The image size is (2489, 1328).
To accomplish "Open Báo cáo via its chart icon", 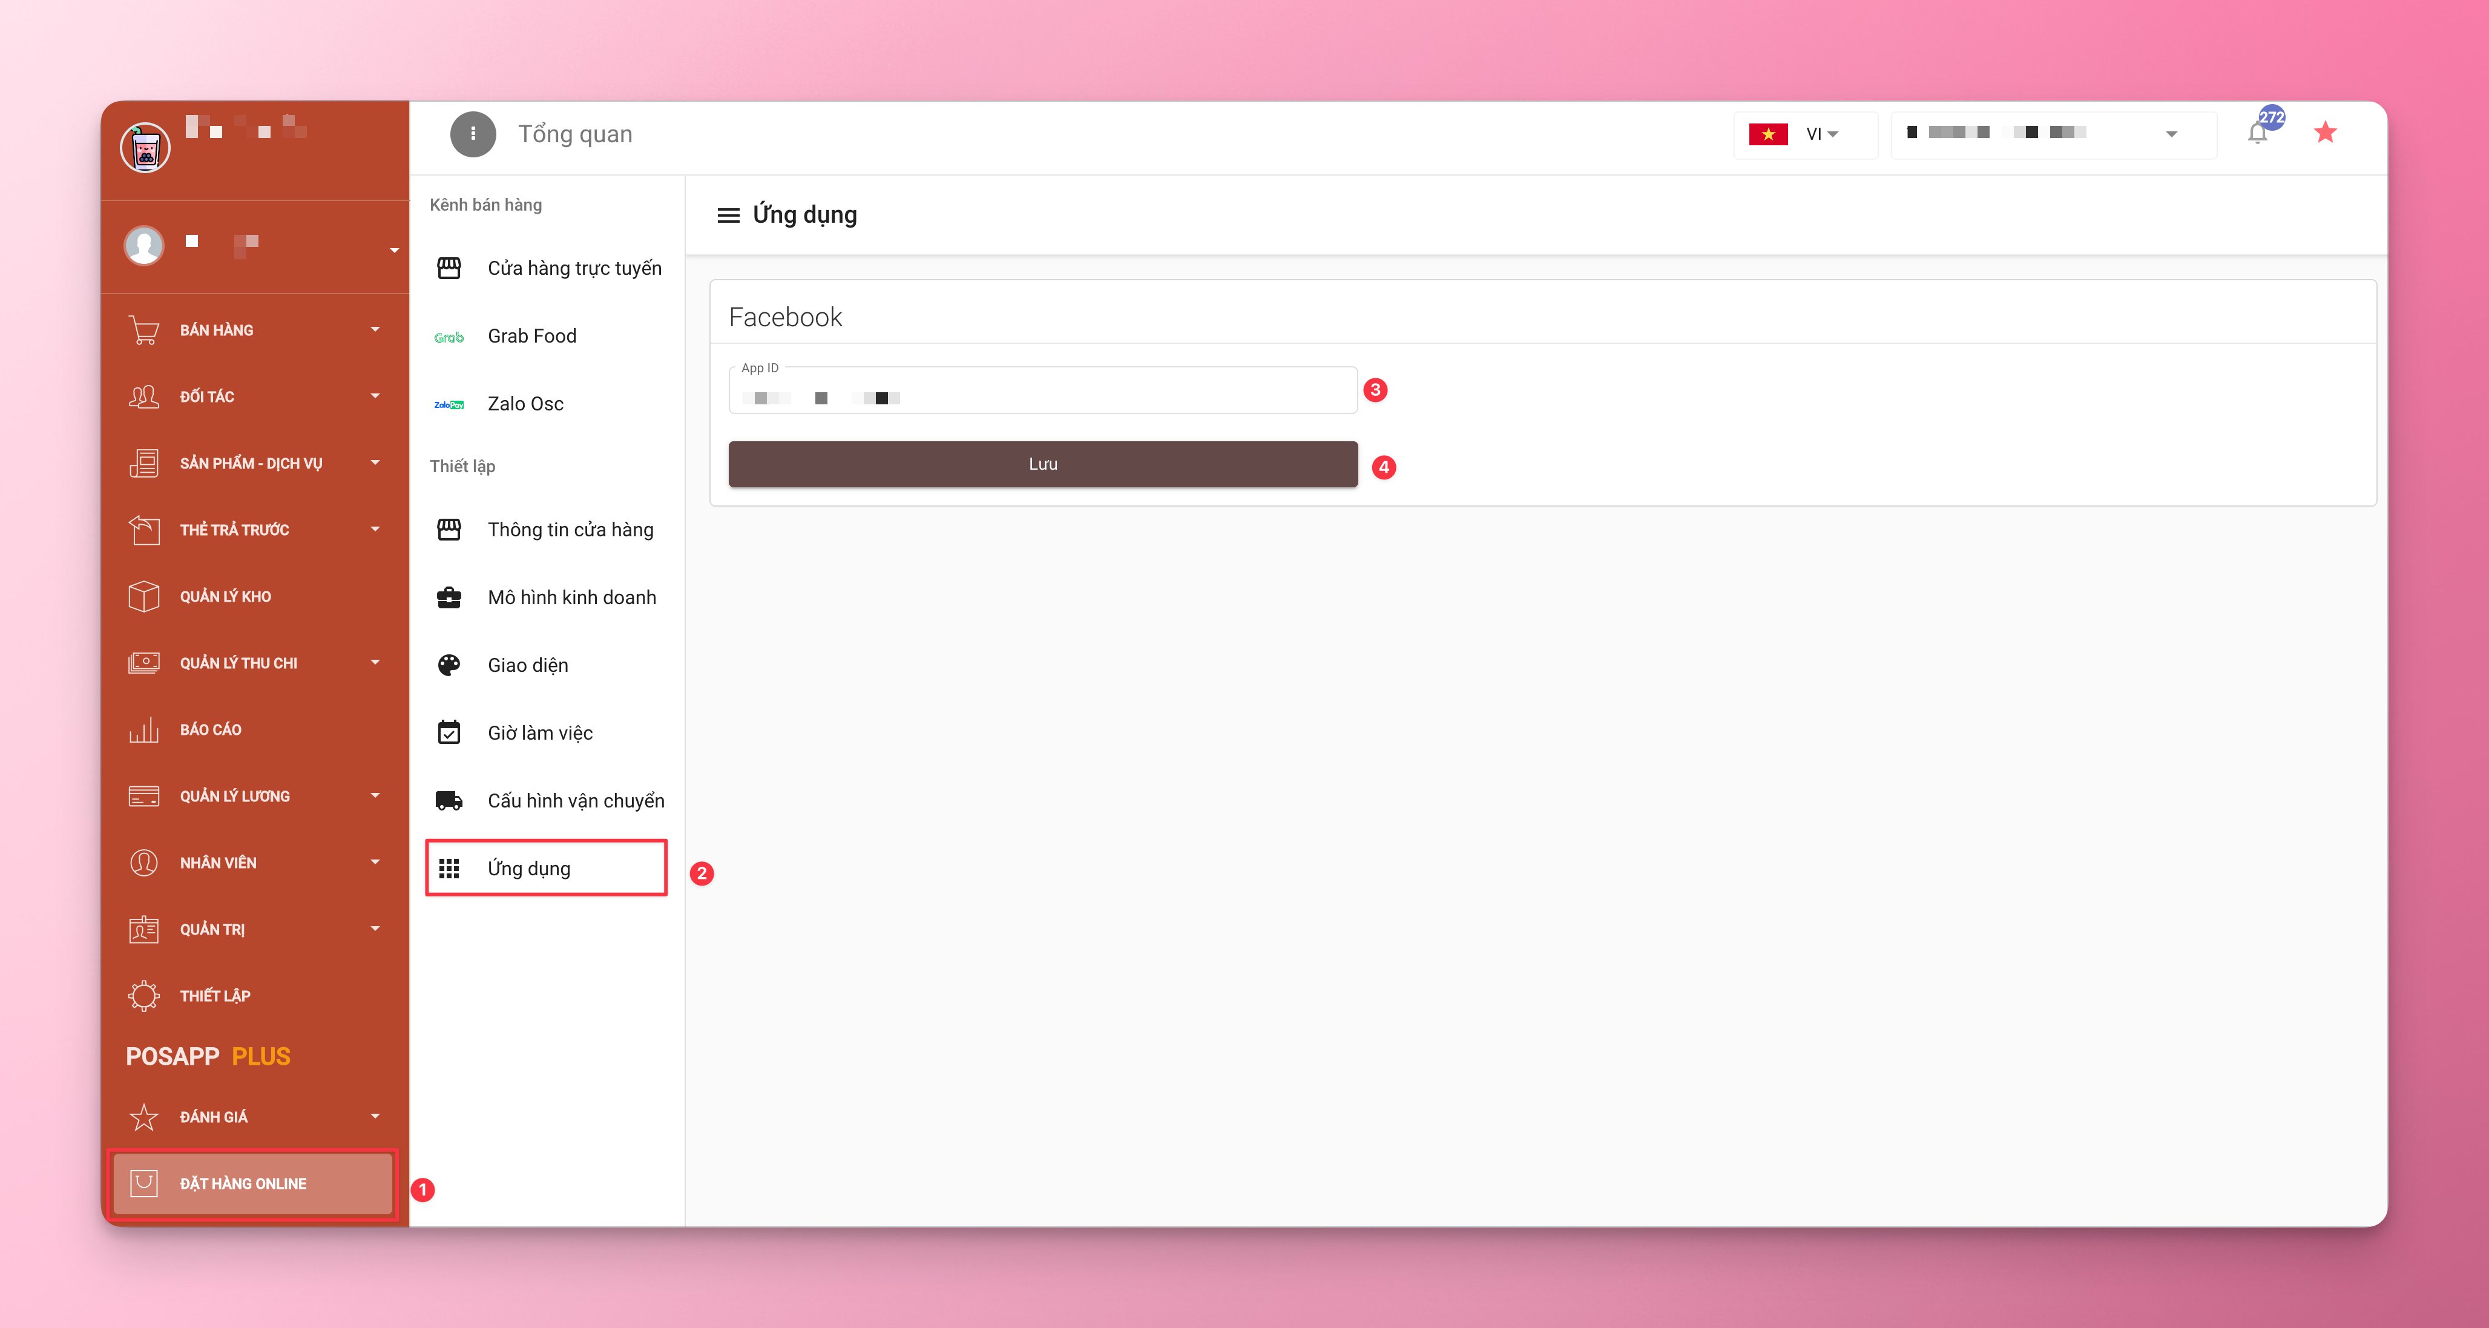I will [144, 730].
